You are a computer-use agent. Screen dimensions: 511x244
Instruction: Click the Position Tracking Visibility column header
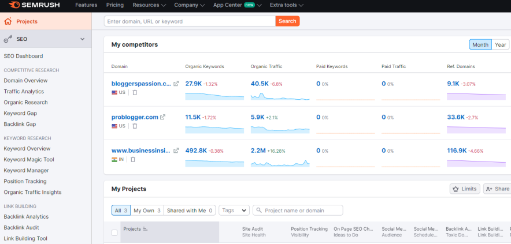309,232
